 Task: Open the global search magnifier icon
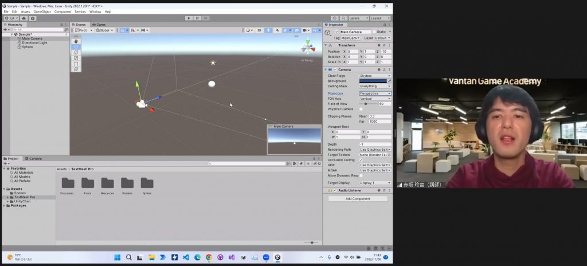click(343, 18)
